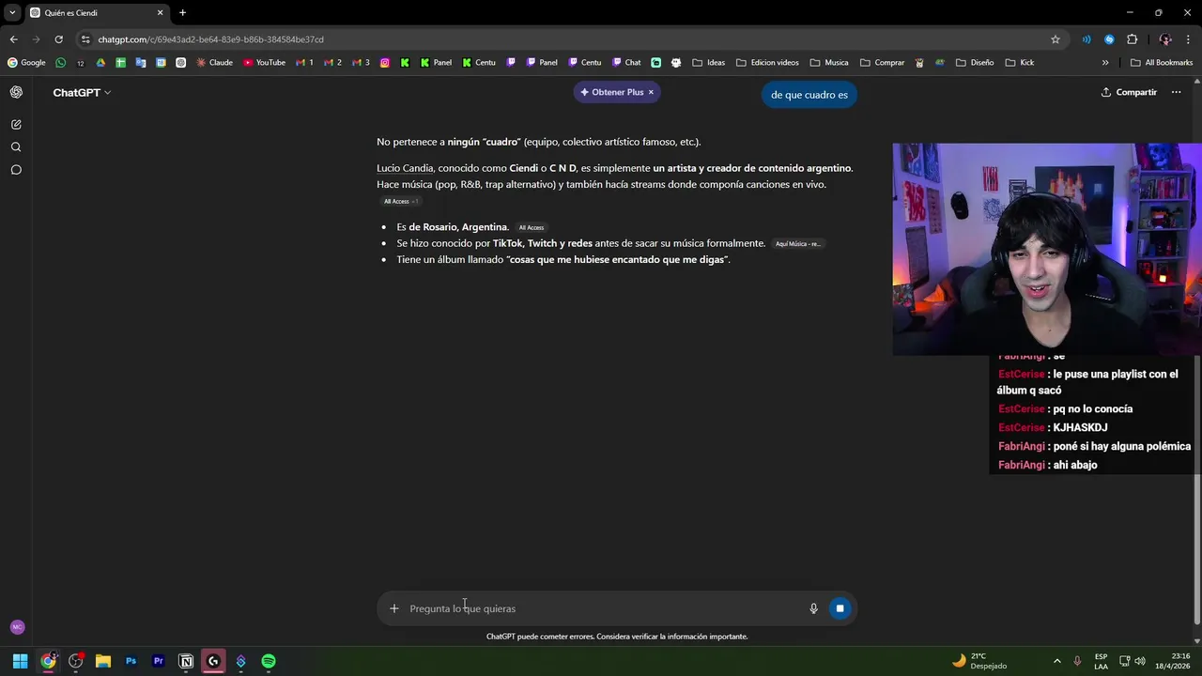Open the Aquí Música source chip
1202x676 pixels.
[797, 244]
